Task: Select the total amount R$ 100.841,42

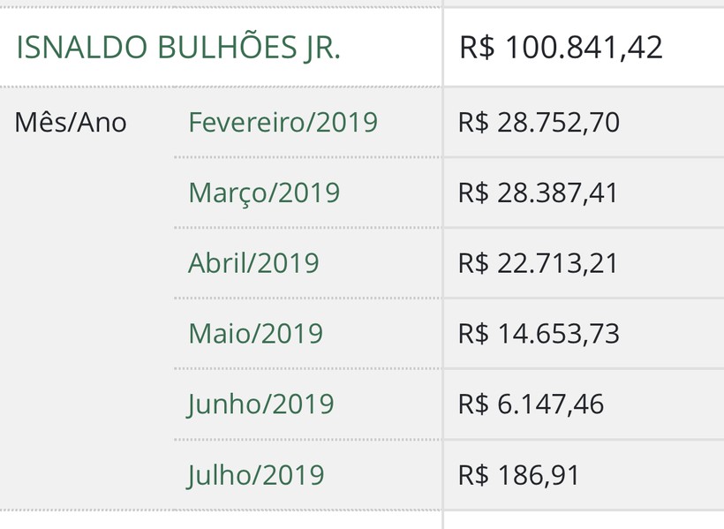Action: coord(561,48)
